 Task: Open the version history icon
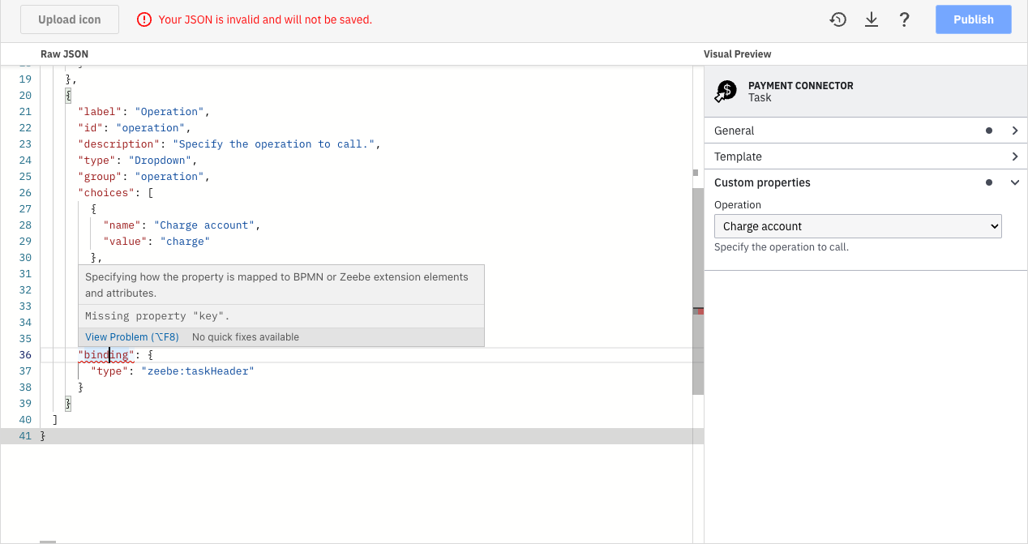(838, 19)
